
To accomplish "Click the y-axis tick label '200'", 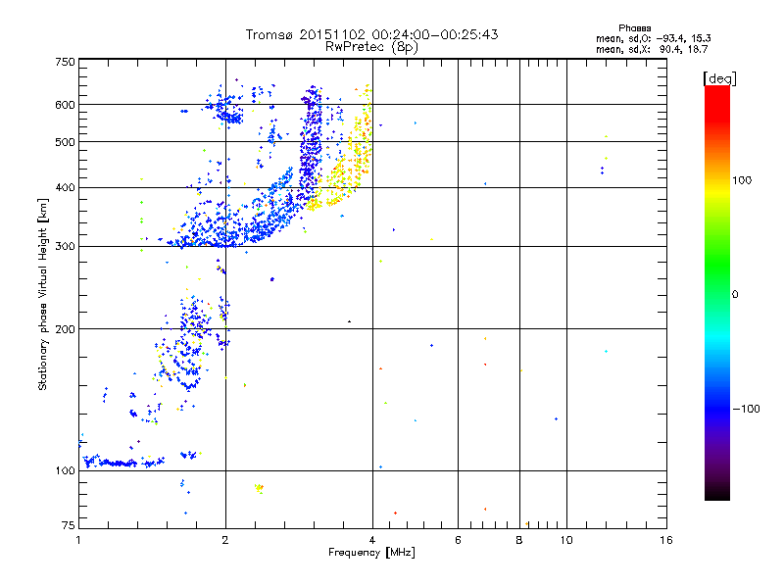I will [x=65, y=329].
